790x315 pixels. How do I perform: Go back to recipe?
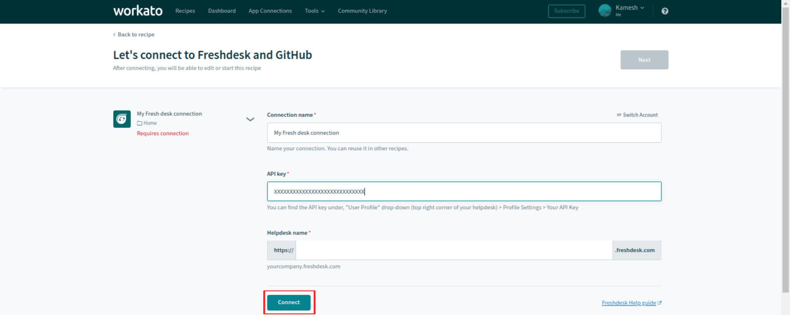134,34
